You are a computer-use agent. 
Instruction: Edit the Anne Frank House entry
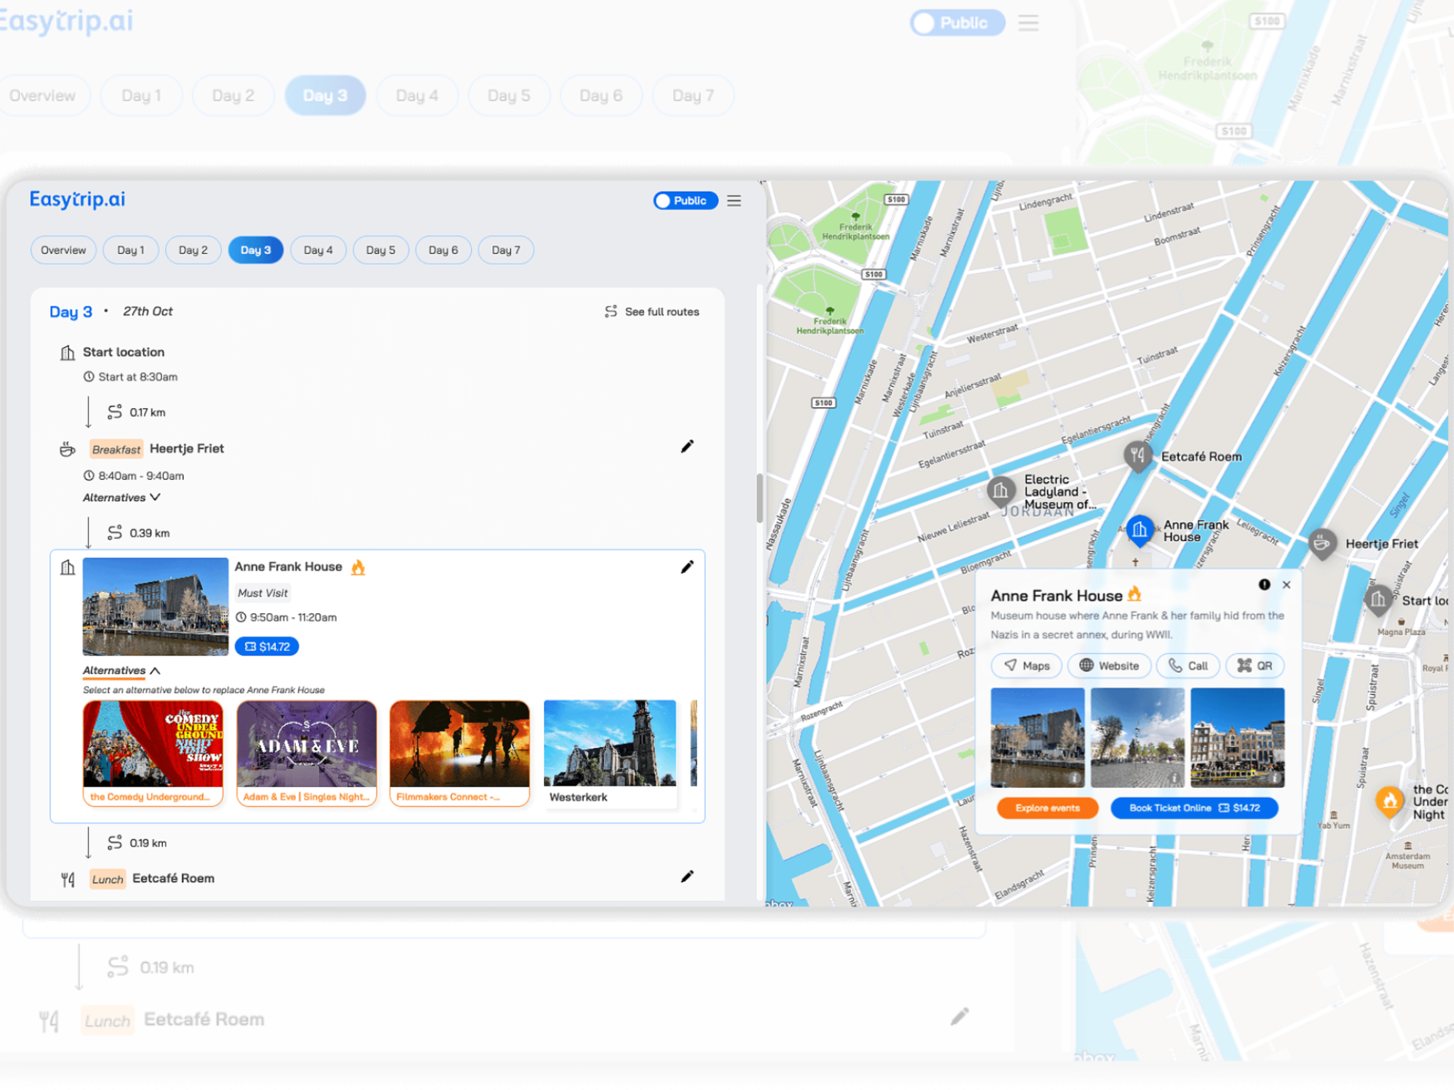coord(687,567)
